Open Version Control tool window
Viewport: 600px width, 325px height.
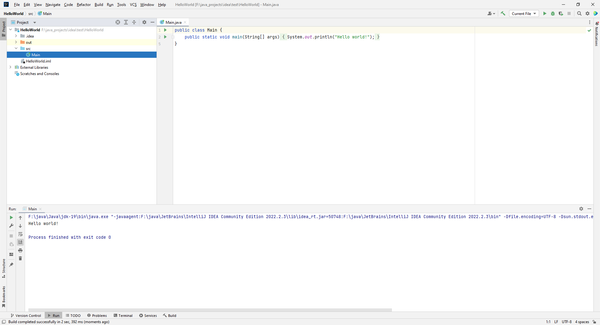(26, 316)
